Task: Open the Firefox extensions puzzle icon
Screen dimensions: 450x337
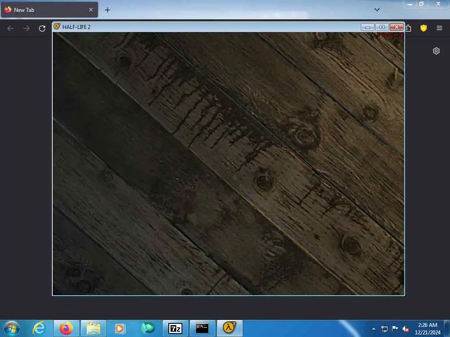Action: pyautogui.click(x=408, y=28)
